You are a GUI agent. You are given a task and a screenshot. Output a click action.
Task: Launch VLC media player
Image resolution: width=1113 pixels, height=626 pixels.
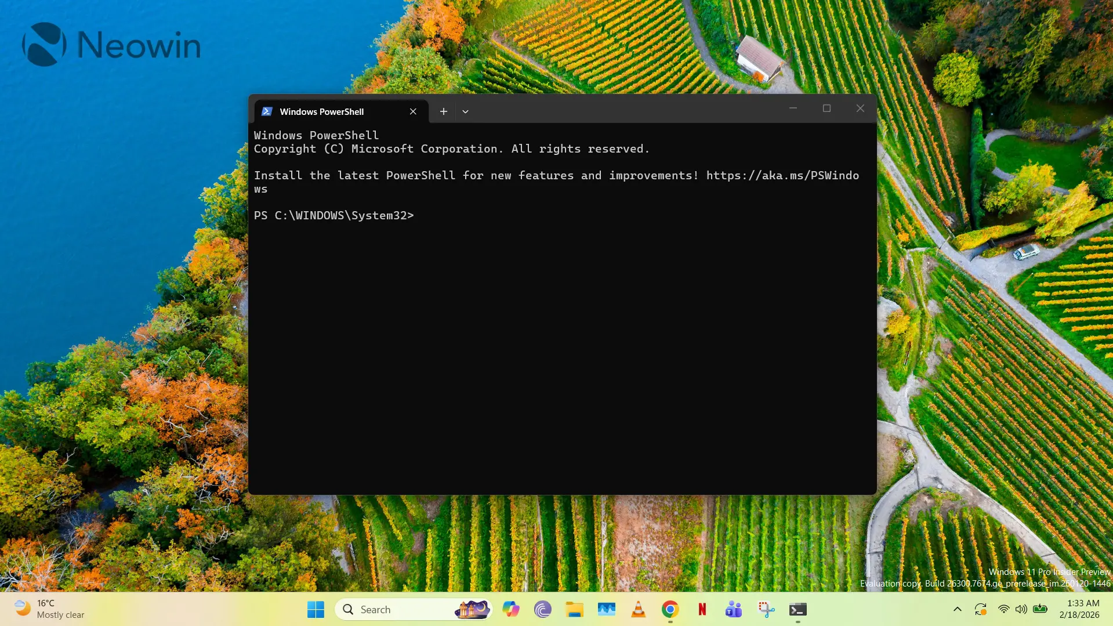click(x=638, y=609)
